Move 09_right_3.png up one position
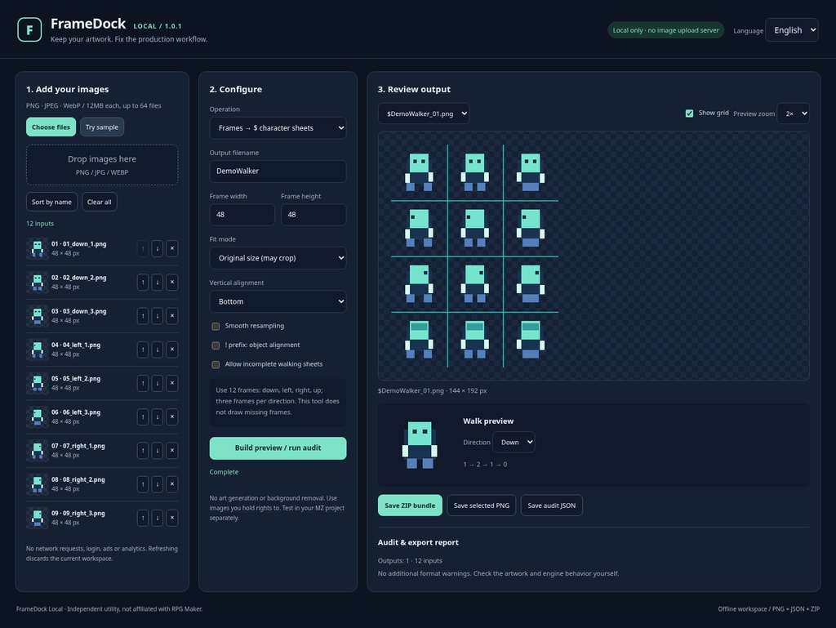 tap(142, 518)
